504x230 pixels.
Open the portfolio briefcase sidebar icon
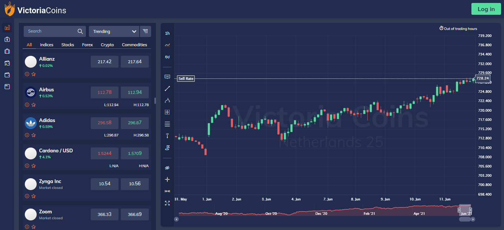(7, 51)
